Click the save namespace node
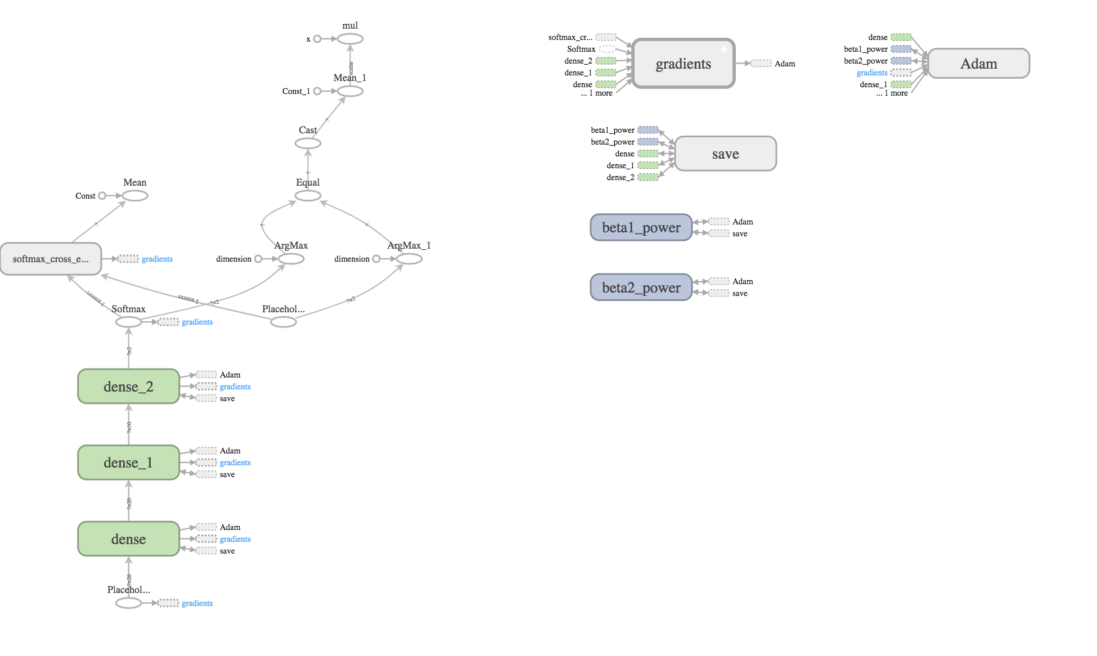Image resolution: width=1097 pixels, height=656 pixels. (725, 154)
